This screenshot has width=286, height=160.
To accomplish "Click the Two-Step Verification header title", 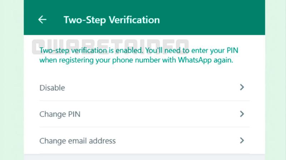I will point(112,20).
